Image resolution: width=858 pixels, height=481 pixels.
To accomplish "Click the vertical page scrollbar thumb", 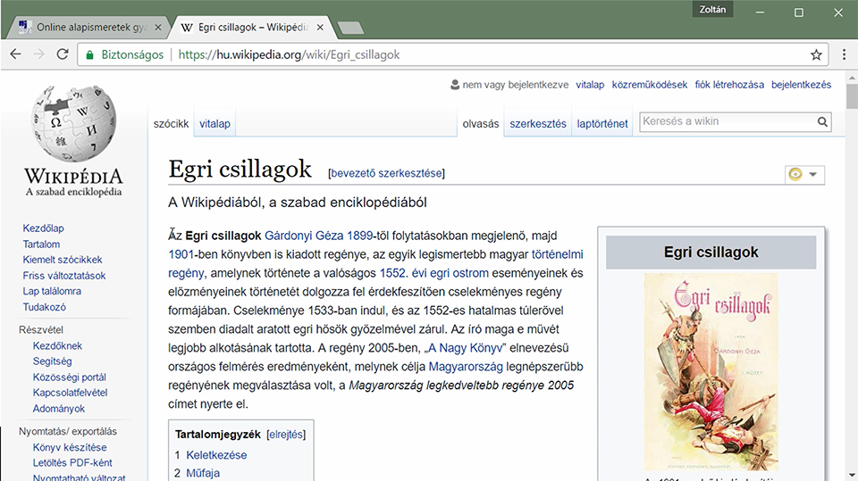I will point(852,96).
